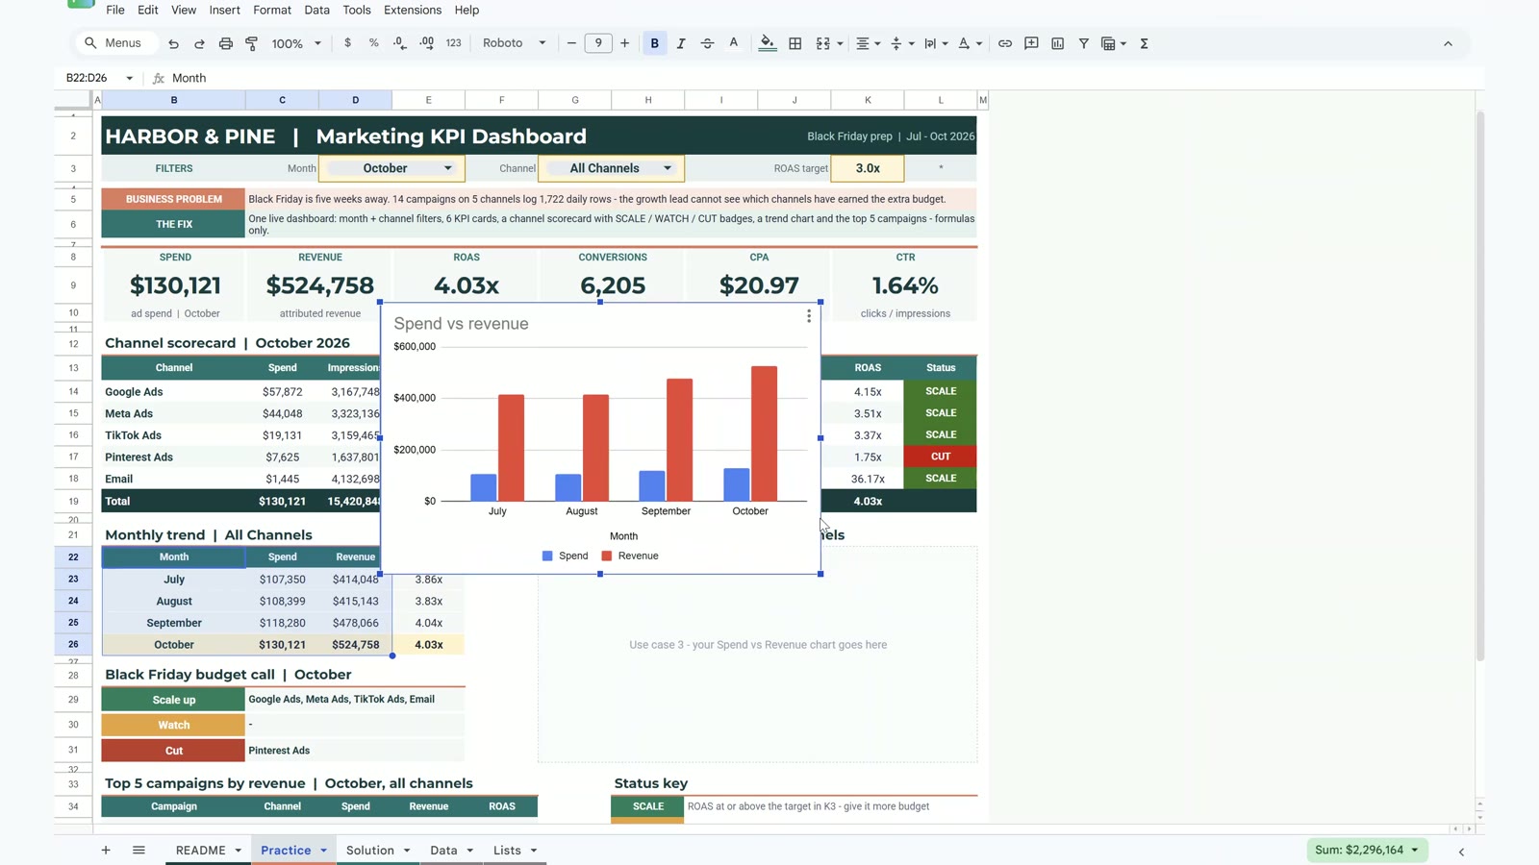Open the Sum: $2,296,164 dropdown

tap(1367, 850)
